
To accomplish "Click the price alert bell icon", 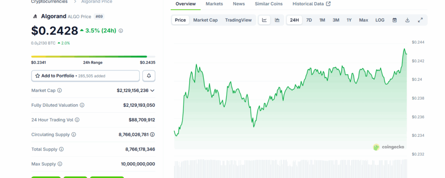I will [149, 76].
